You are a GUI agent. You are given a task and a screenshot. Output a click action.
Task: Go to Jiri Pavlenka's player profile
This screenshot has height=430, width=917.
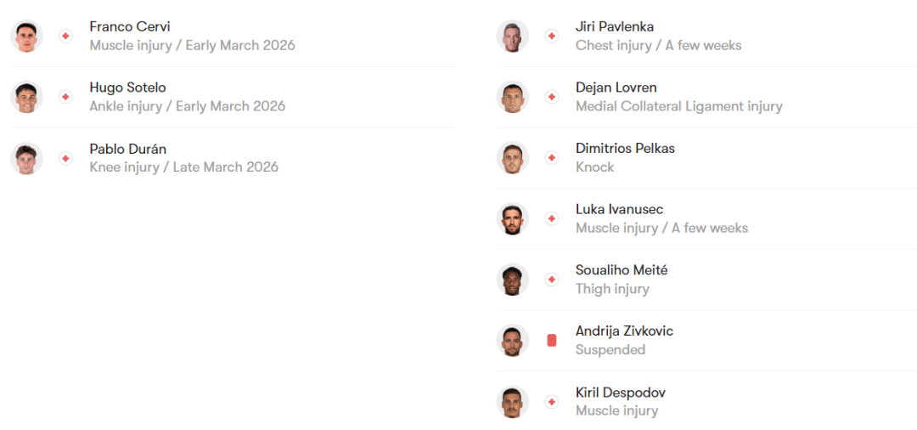coord(614,26)
